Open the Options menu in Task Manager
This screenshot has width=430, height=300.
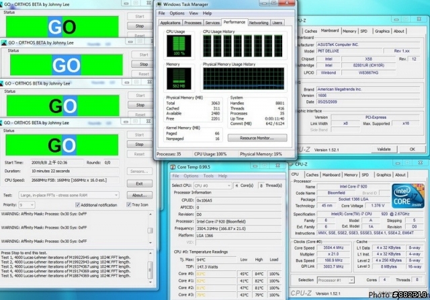click(x=177, y=13)
